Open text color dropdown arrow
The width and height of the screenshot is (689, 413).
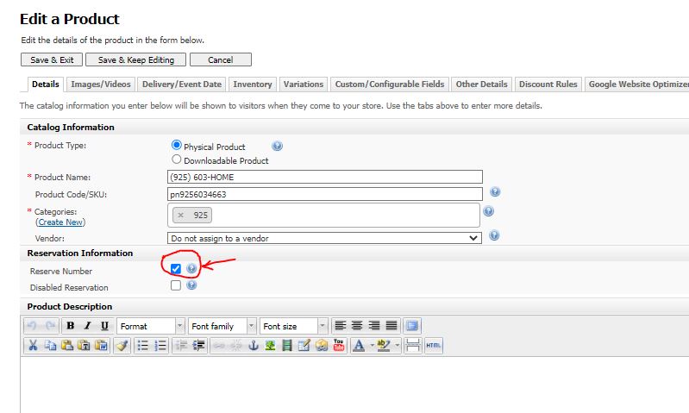point(372,346)
